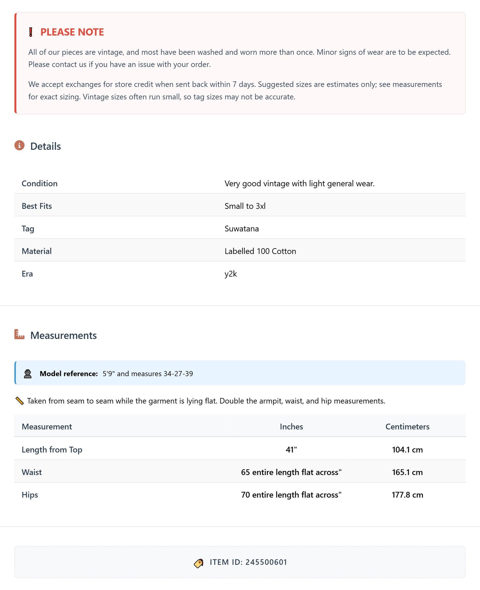Select the Condition row label
The height and width of the screenshot is (590, 480).
click(40, 183)
